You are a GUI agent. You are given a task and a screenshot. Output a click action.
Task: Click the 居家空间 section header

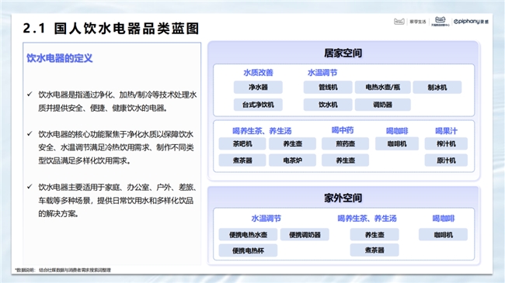[x=343, y=53]
